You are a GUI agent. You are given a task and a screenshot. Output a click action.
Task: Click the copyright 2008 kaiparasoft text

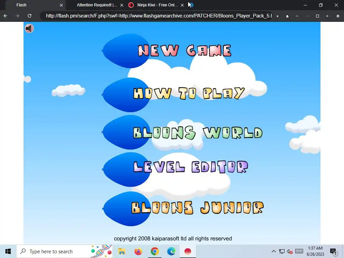[173, 239]
